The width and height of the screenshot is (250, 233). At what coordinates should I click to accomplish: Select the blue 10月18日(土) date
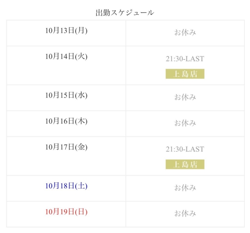tap(66, 186)
